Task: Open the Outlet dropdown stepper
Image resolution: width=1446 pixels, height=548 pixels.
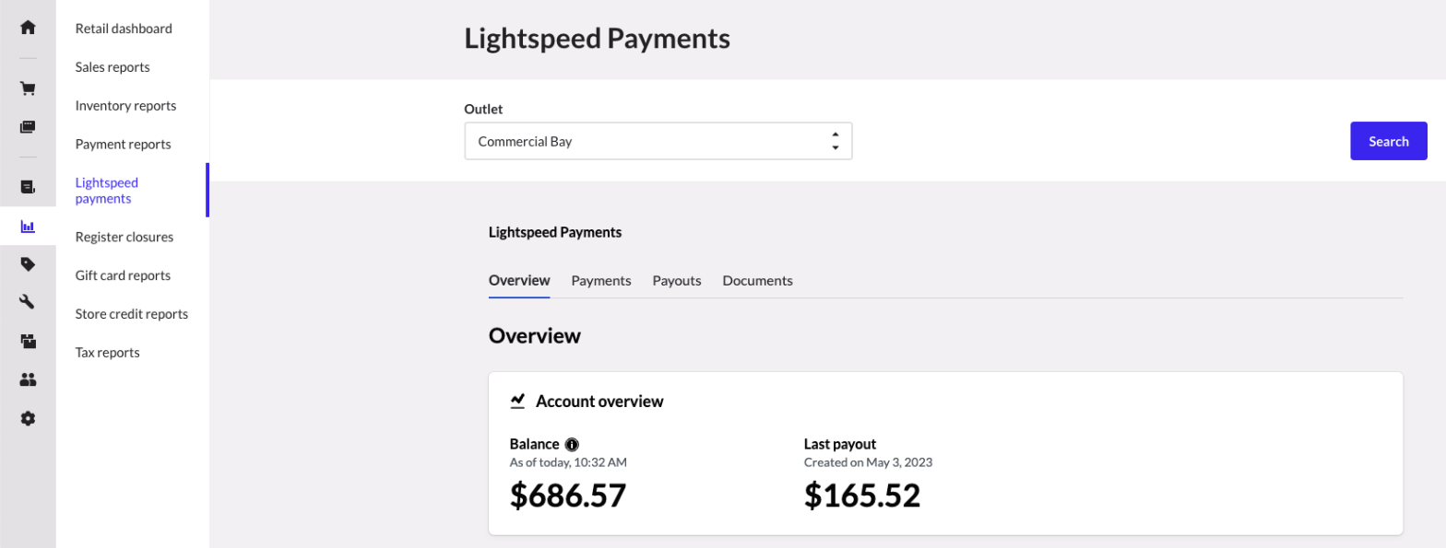Action: tap(836, 140)
